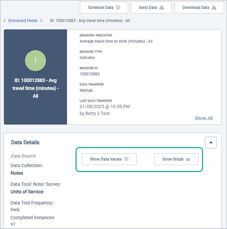Click the Show Graph button
This screenshot has height=229, width=227.
pyautogui.click(x=176, y=159)
